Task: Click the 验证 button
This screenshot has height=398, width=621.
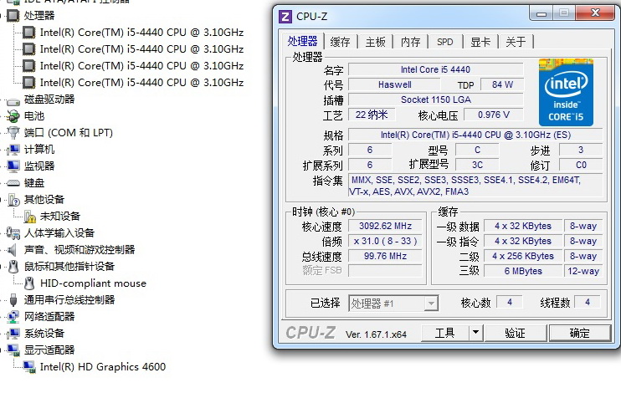Action: coord(515,333)
